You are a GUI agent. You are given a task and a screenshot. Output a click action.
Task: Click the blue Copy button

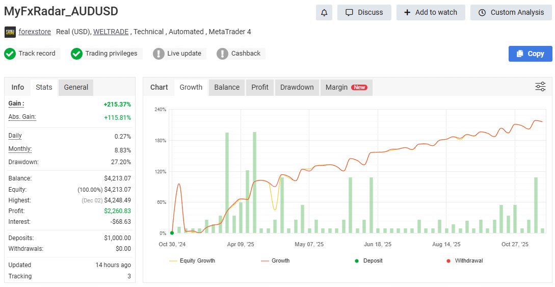click(530, 54)
